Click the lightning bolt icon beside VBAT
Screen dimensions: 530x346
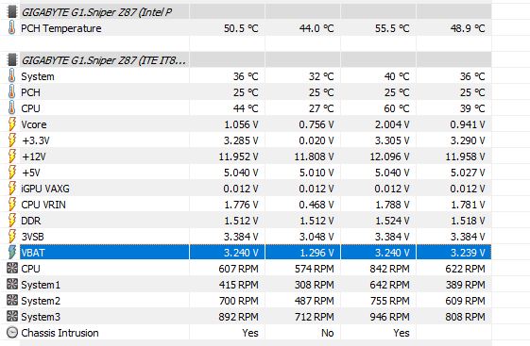pos(12,253)
